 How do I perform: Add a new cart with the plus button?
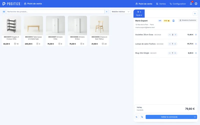pyautogui.click(x=195, y=13)
